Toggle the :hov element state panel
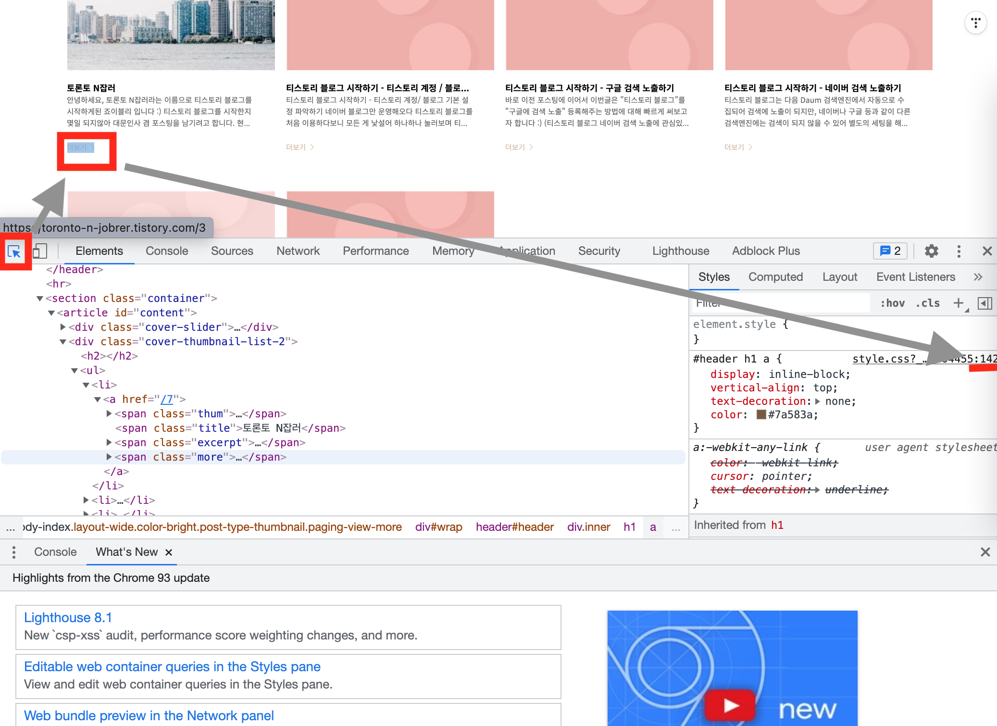The image size is (997, 726). click(892, 303)
